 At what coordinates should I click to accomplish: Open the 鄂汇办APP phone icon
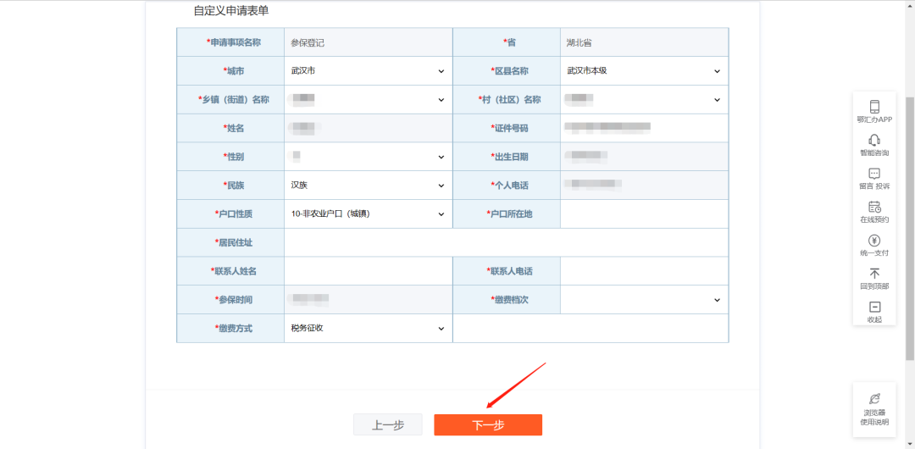point(874,107)
